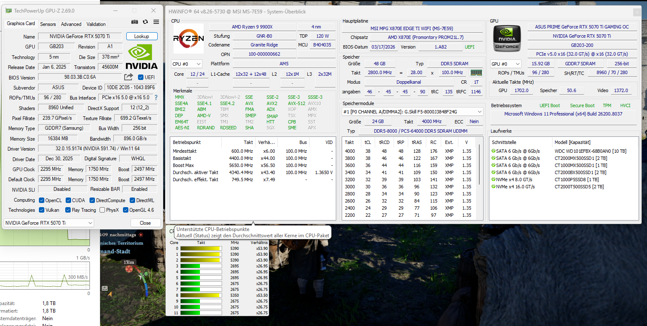Click the Secure Boot label
The image size is (647, 326).
(x=582, y=105)
